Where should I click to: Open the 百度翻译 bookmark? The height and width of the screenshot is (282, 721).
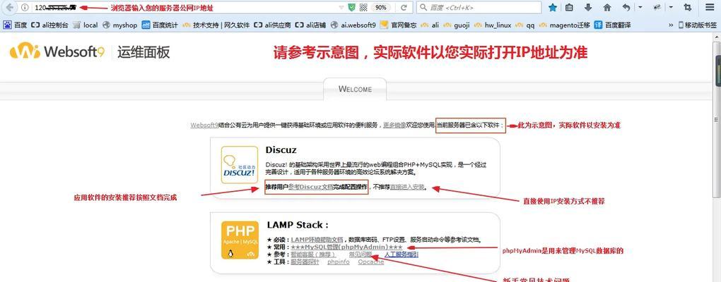tap(612, 25)
